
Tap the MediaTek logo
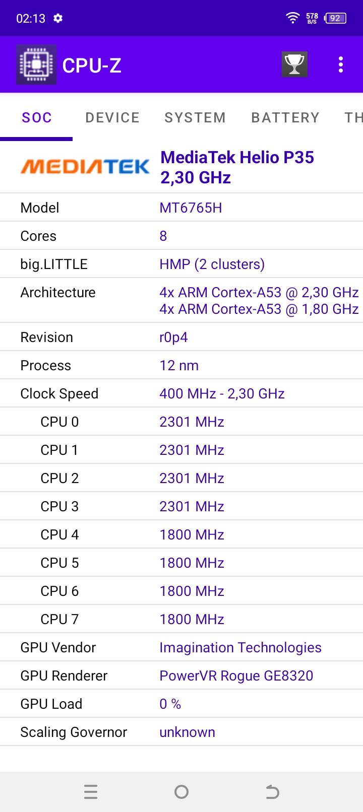coord(85,167)
